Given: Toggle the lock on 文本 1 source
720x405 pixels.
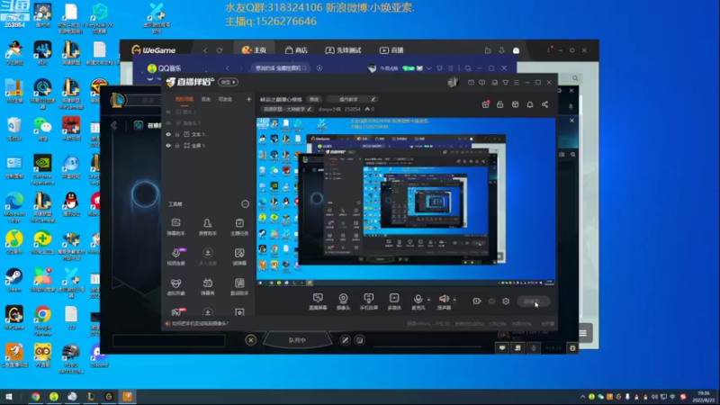Looking at the screenshot, I should [x=177, y=134].
